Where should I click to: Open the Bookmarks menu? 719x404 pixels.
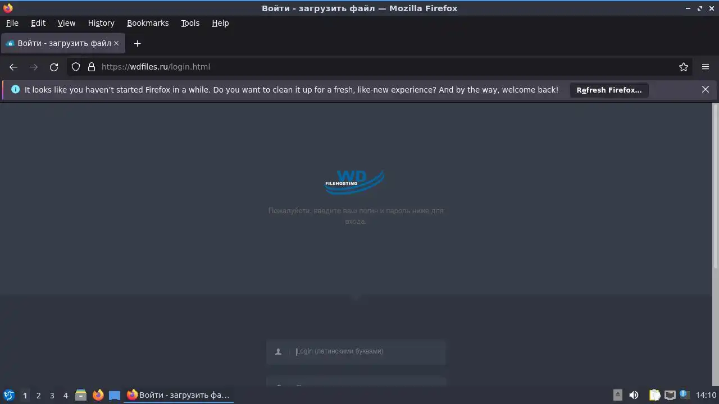(x=148, y=23)
